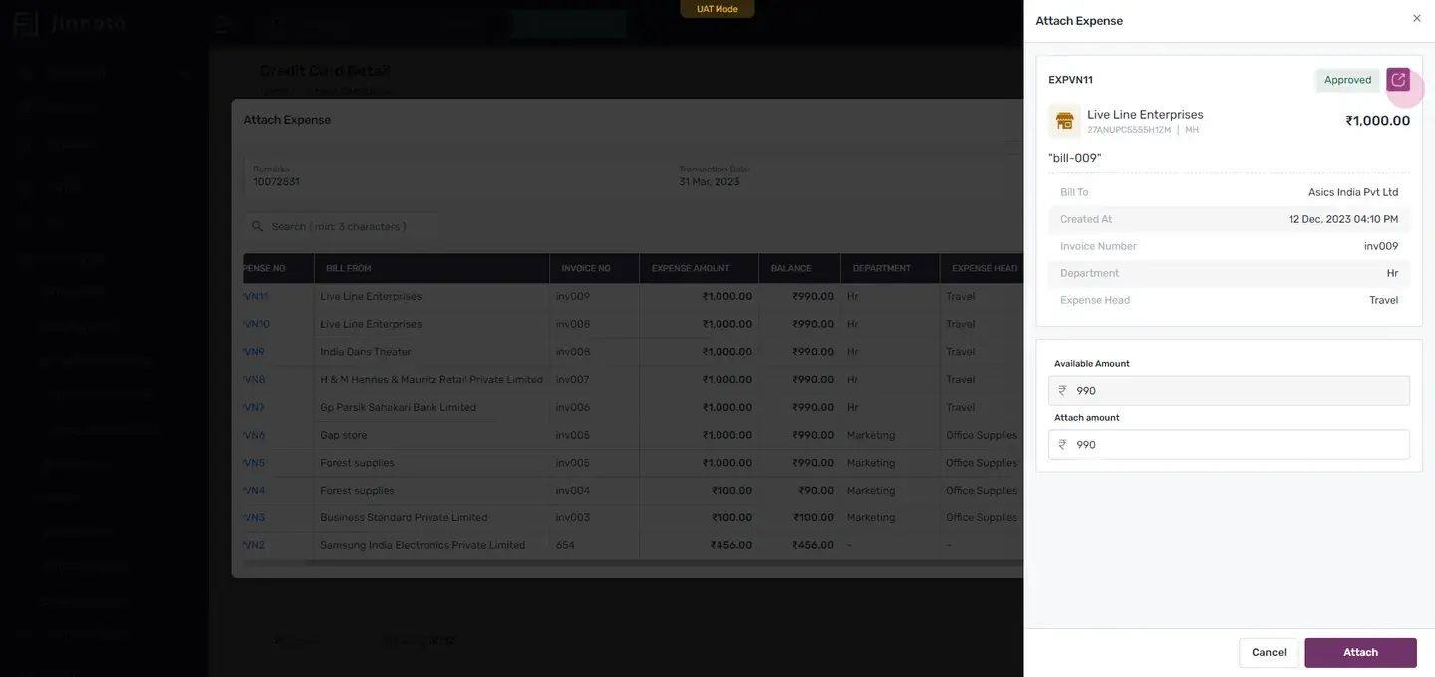Open expense link VN5 in the table
The height and width of the screenshot is (677, 1435).
pos(254,463)
